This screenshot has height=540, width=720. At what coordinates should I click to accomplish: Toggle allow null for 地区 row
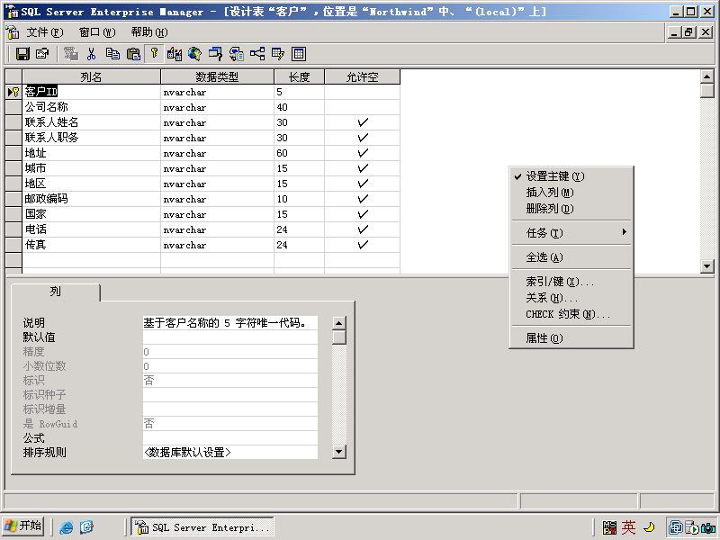(363, 184)
